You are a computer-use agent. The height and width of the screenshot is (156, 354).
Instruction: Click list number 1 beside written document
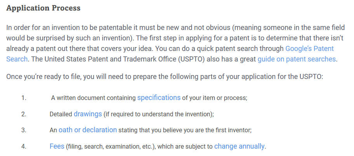24,98
